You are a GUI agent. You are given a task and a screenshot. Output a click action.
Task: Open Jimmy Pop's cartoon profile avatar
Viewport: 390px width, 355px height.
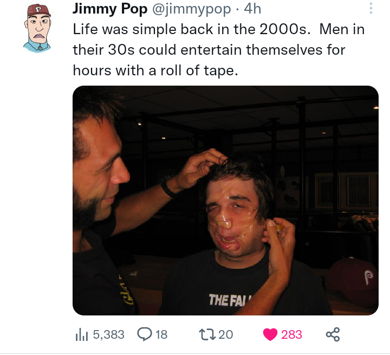click(38, 28)
